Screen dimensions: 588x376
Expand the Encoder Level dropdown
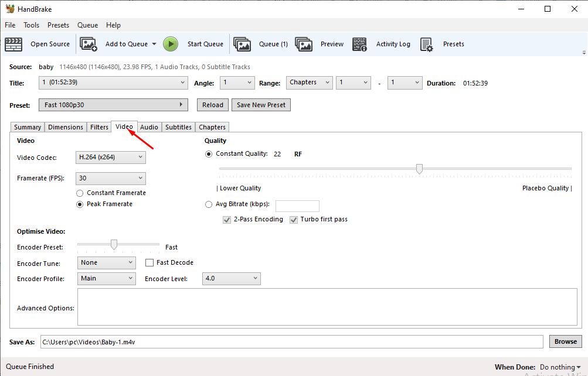coord(232,279)
